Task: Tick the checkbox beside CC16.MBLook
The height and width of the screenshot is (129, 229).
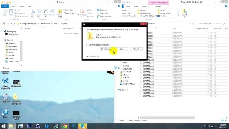Action: [141, 78]
